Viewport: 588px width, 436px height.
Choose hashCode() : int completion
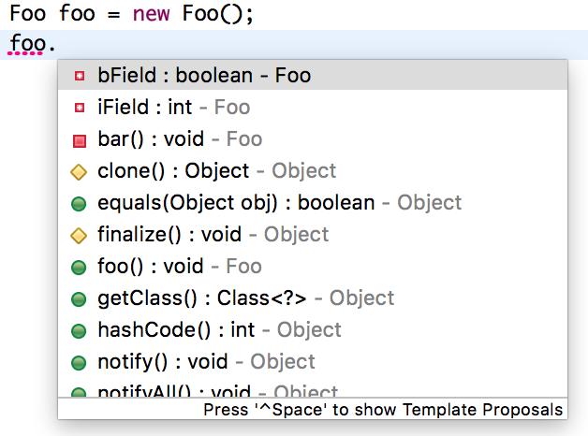click(x=219, y=330)
